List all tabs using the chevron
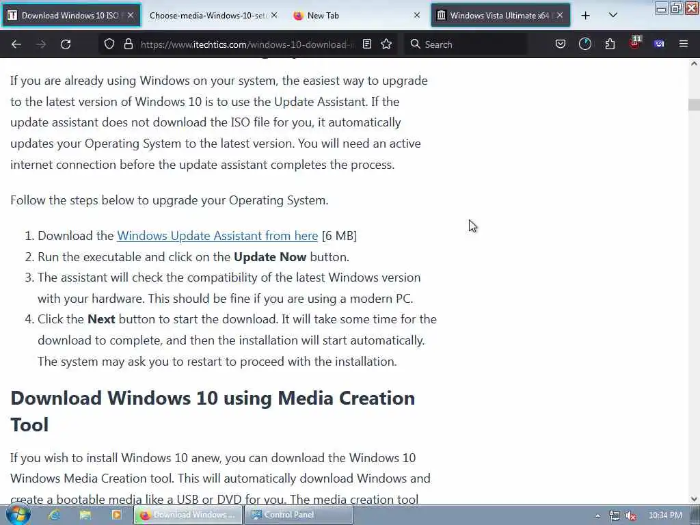The width and height of the screenshot is (700, 525). 613,15
